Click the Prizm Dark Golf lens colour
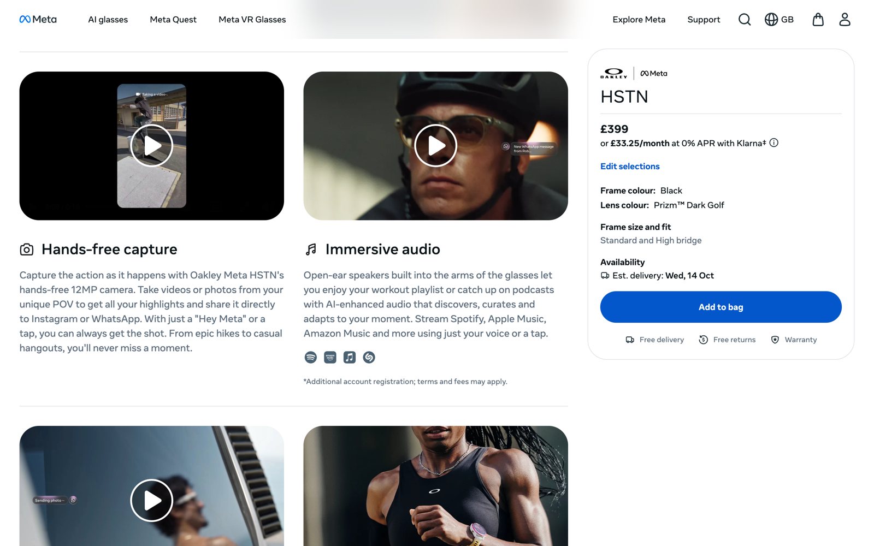The image size is (874, 546). point(689,205)
